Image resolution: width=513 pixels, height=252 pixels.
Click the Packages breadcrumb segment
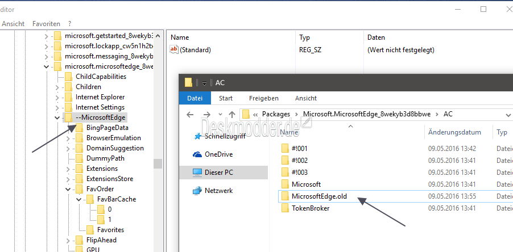(x=276, y=114)
